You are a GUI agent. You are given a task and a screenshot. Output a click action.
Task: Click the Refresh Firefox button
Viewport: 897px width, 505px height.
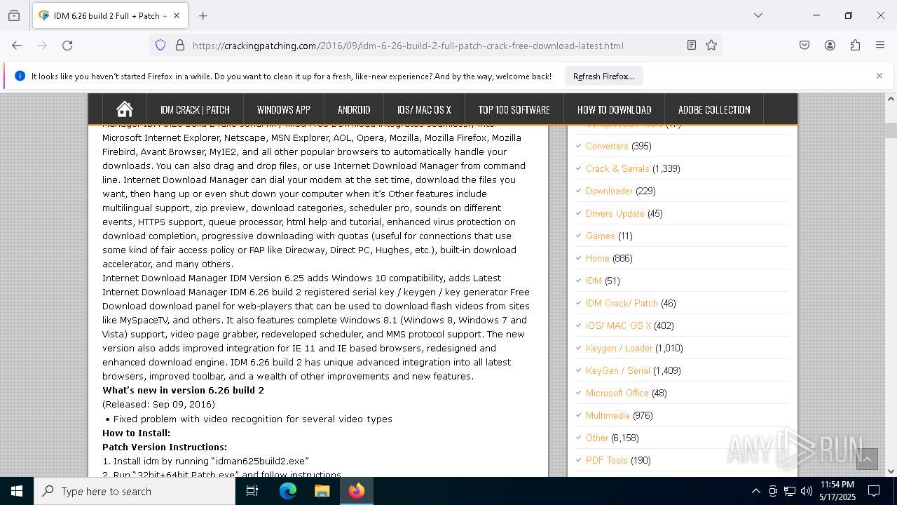click(603, 76)
